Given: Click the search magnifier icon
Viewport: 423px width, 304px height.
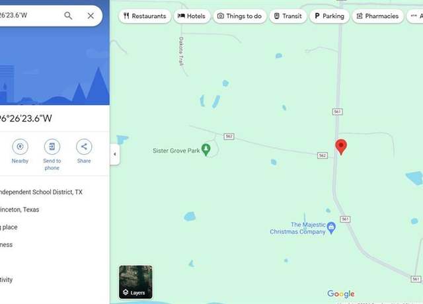Looking at the screenshot, I should pos(68,16).
